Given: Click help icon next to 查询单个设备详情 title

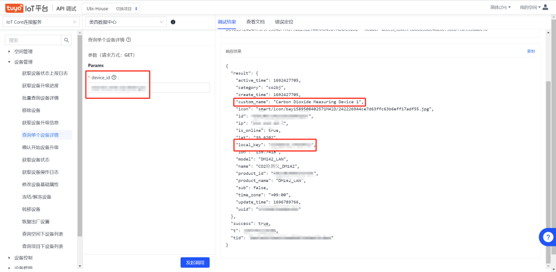Looking at the screenshot, I should pyautogui.click(x=128, y=40).
